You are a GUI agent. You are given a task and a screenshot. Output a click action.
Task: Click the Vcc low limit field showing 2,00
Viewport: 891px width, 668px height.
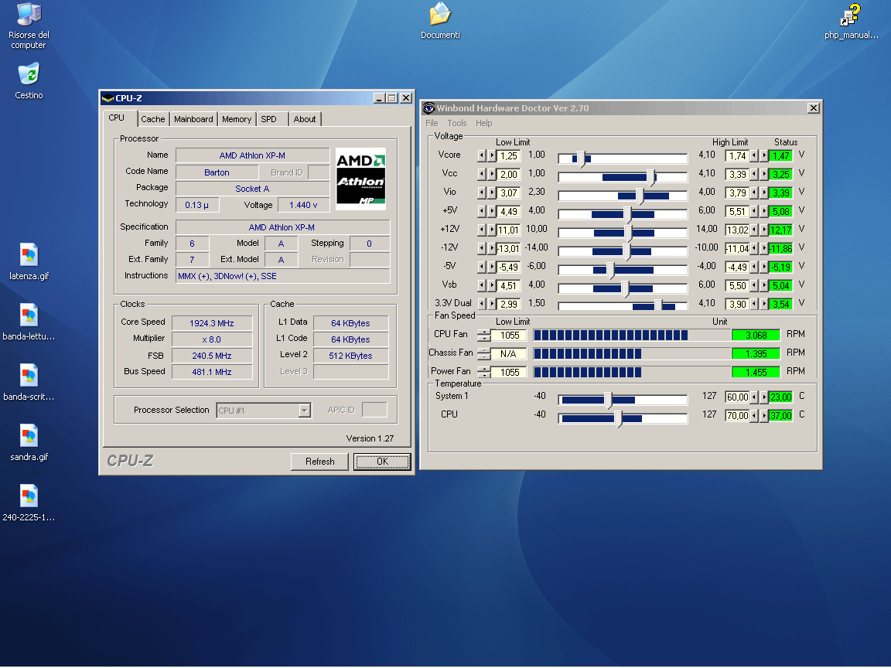[x=509, y=175]
